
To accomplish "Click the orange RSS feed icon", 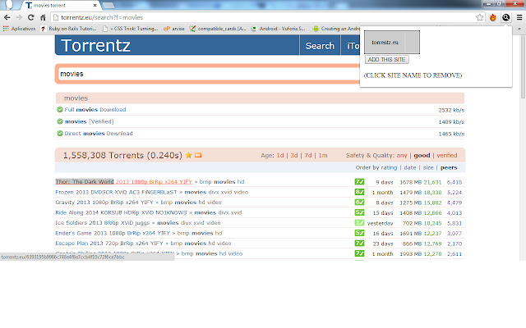I will (x=198, y=155).
